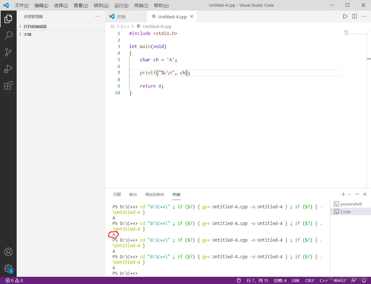Click the VS Code logo in title bar
Image resolution: width=371 pixels, height=284 pixels.
(x=6, y=5)
